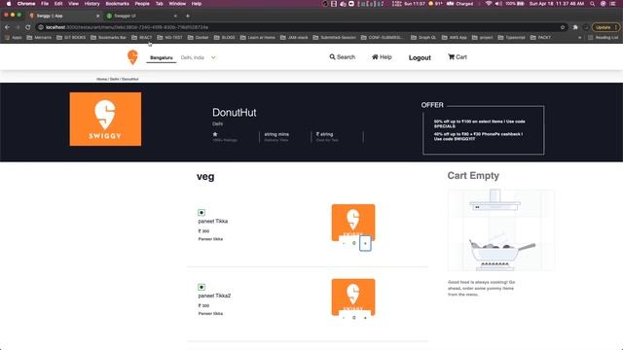Open the macOS Control Center icon

click(x=612, y=4)
